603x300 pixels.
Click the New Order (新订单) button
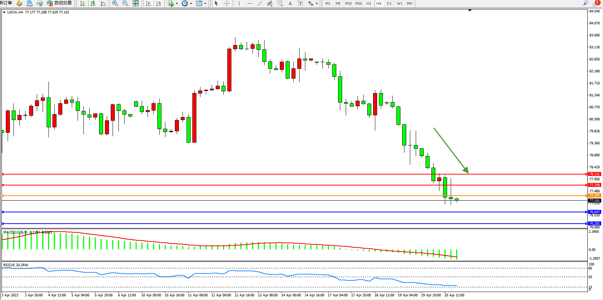click(x=6, y=3)
